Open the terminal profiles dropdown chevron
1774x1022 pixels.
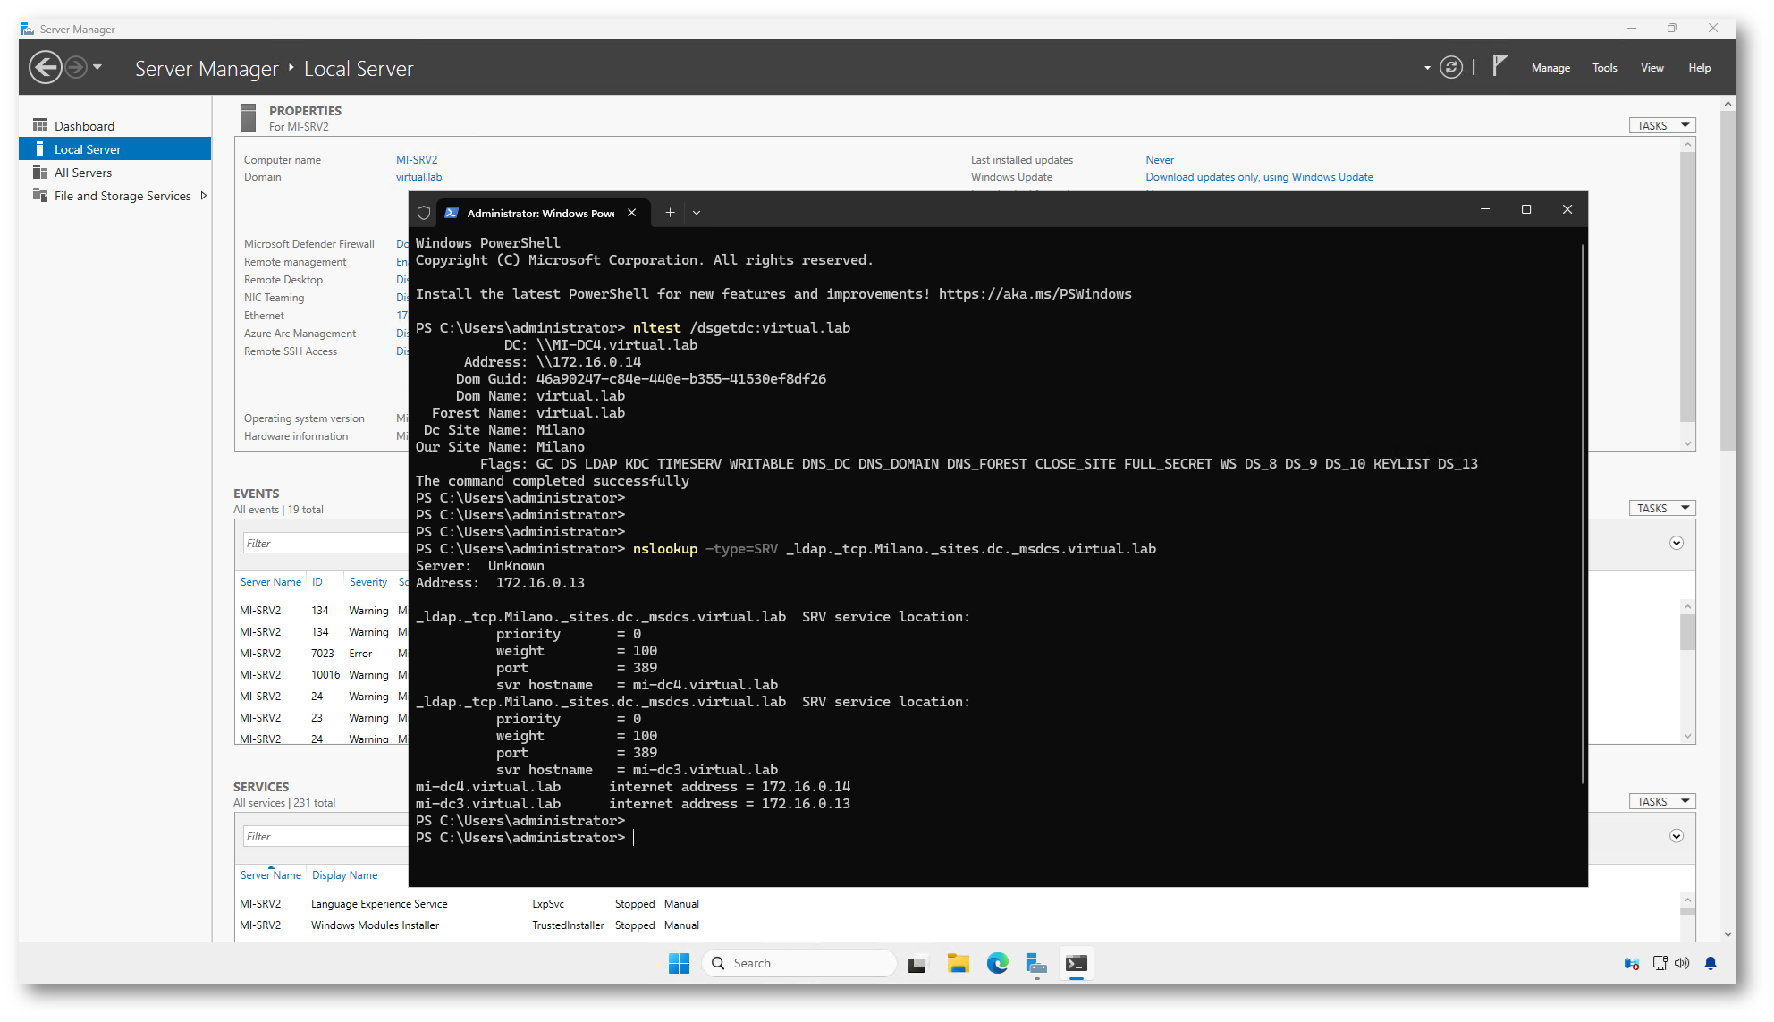[x=697, y=213]
